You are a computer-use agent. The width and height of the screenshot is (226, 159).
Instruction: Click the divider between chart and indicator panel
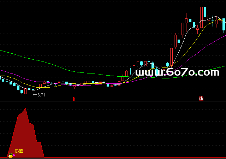tap(113, 102)
